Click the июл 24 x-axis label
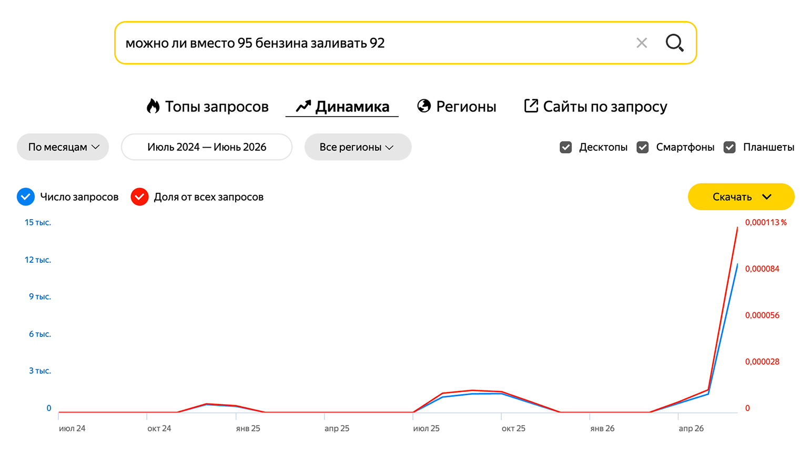Screen dimensions: 810x463 (x=72, y=428)
